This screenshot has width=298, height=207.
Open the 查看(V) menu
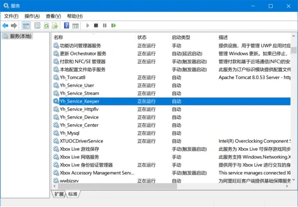tap(53, 17)
